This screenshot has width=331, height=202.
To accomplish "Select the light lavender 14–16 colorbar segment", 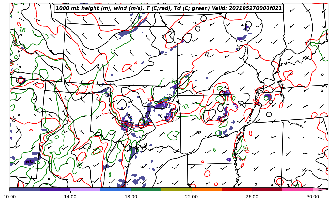I will pos(85,189).
